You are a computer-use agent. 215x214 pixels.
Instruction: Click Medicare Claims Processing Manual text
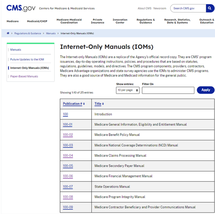[120, 156]
